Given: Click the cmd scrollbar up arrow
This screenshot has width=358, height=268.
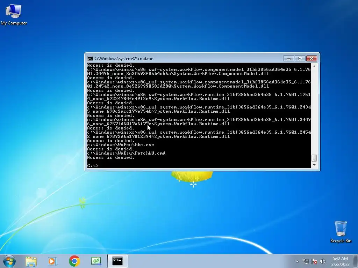Looking at the screenshot, I should (314, 66).
